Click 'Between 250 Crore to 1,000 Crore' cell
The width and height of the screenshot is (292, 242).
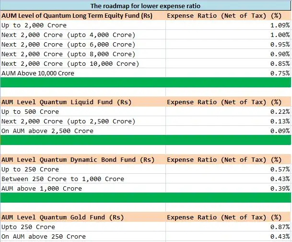(63, 179)
